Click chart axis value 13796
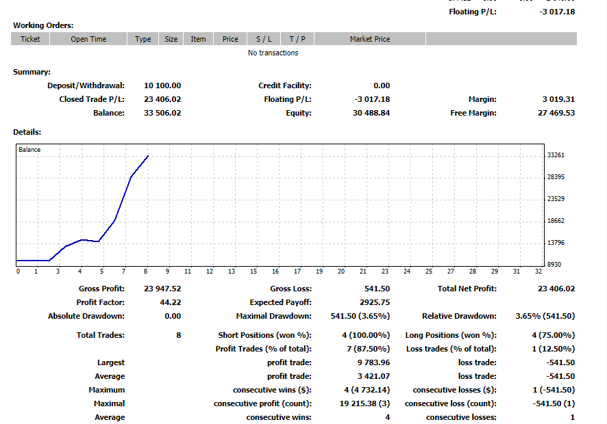Viewport: 607px width, 424px height. tap(556, 243)
